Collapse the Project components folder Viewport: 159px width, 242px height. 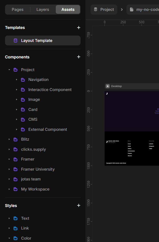(9, 70)
